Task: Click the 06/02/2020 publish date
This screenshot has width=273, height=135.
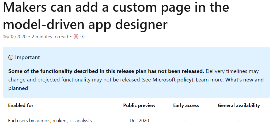Action: (x=15, y=37)
